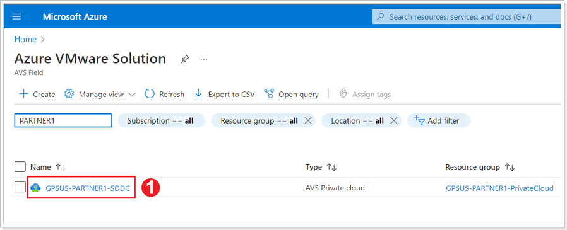The height and width of the screenshot is (230, 567).
Task: Go to the Home breadcrumb
Action: tap(25, 39)
